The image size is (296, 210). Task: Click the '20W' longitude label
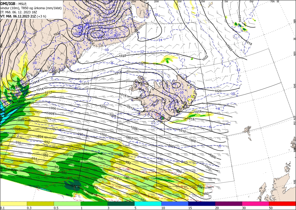pos(156,1)
